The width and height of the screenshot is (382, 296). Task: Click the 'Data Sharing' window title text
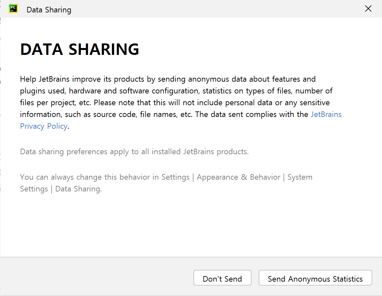coord(49,10)
